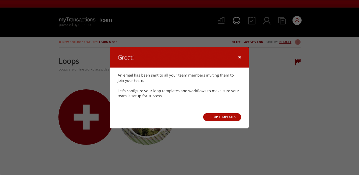Open the reports bar chart icon
The image size is (359, 175).
point(221,20)
